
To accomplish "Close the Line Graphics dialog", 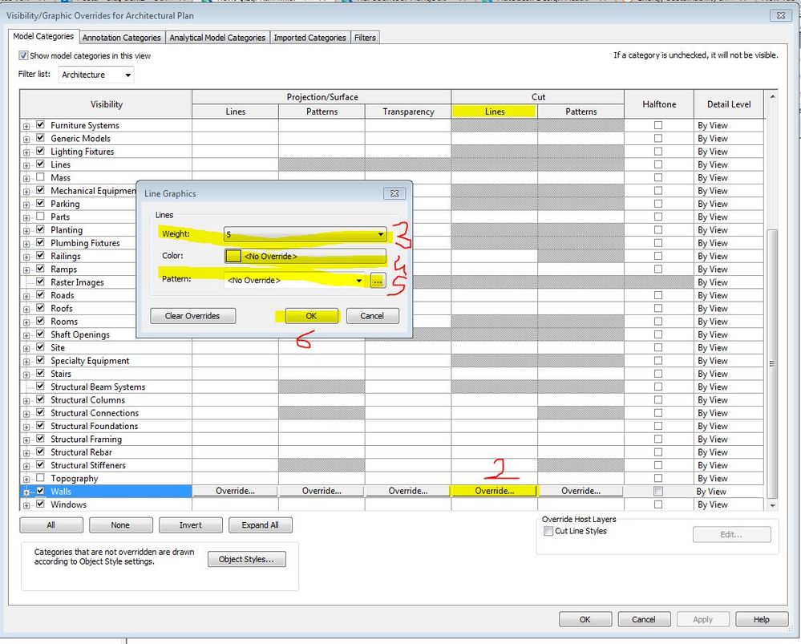I will [394, 193].
